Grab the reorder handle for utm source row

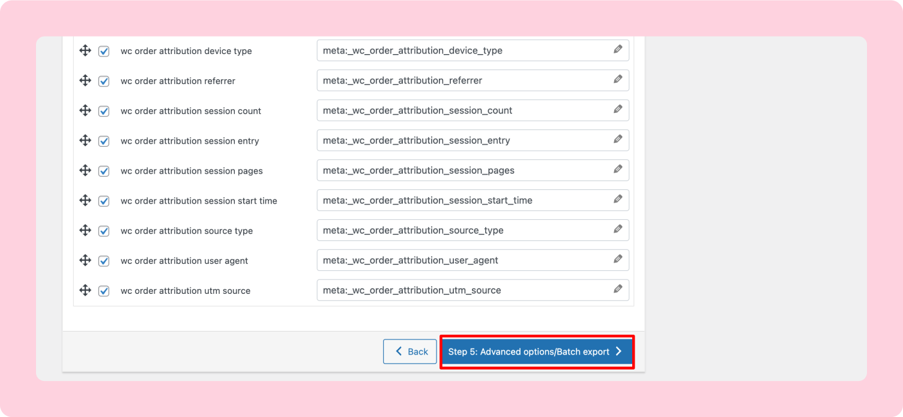coord(85,290)
